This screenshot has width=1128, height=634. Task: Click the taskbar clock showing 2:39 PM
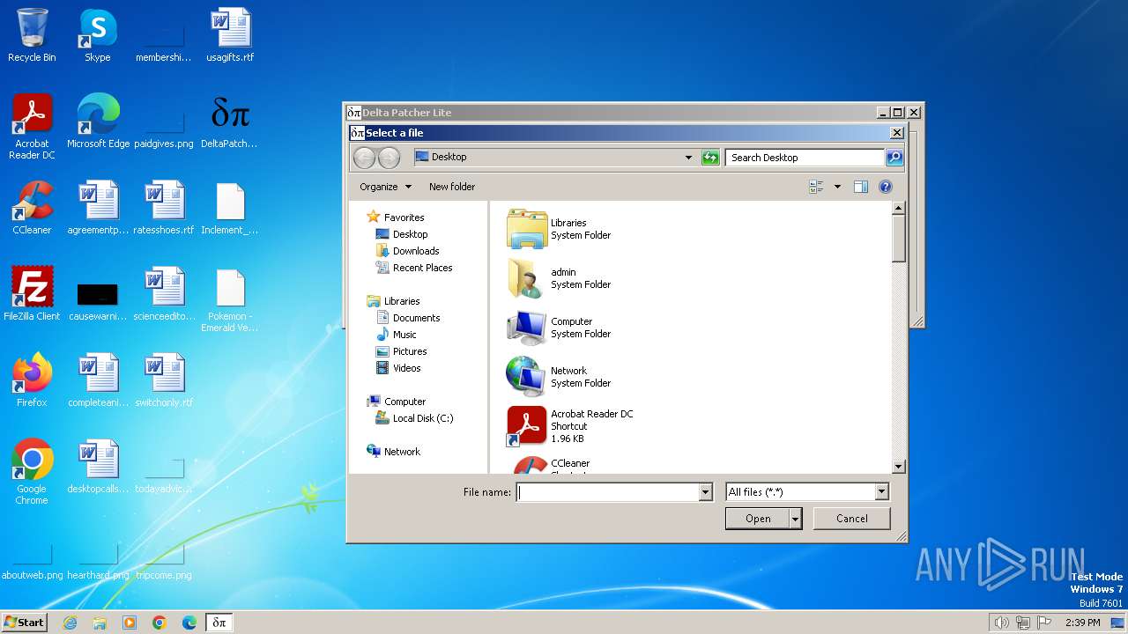pos(1082,623)
